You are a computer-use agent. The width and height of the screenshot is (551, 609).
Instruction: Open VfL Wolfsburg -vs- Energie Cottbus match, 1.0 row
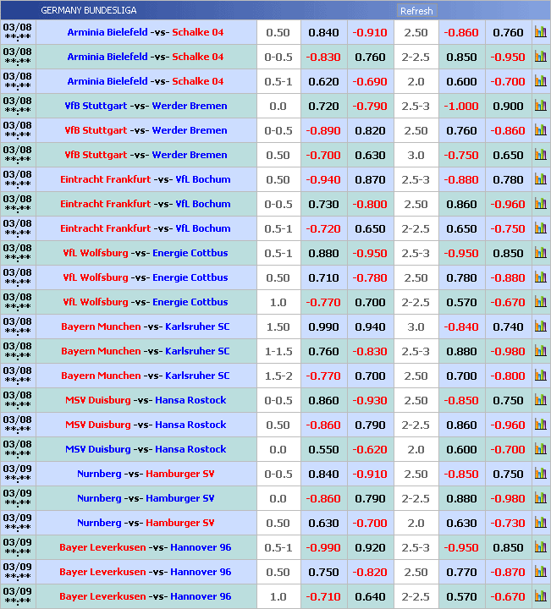coord(146,302)
